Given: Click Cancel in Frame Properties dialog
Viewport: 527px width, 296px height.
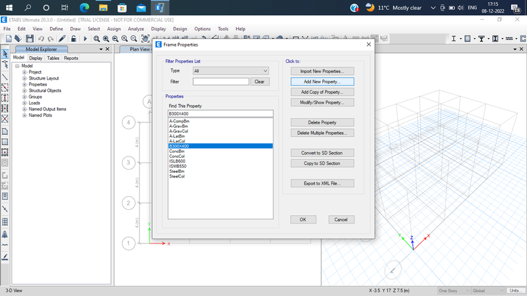Looking at the screenshot, I should [341, 220].
